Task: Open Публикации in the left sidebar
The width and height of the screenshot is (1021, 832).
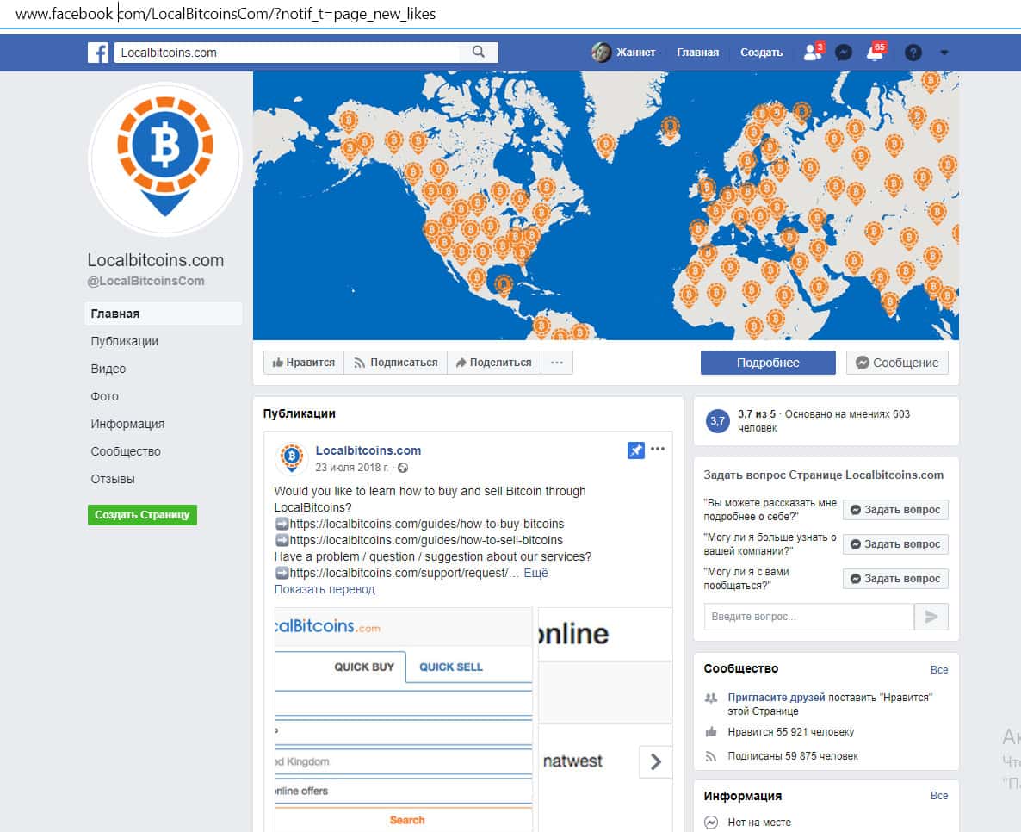Action: click(124, 341)
